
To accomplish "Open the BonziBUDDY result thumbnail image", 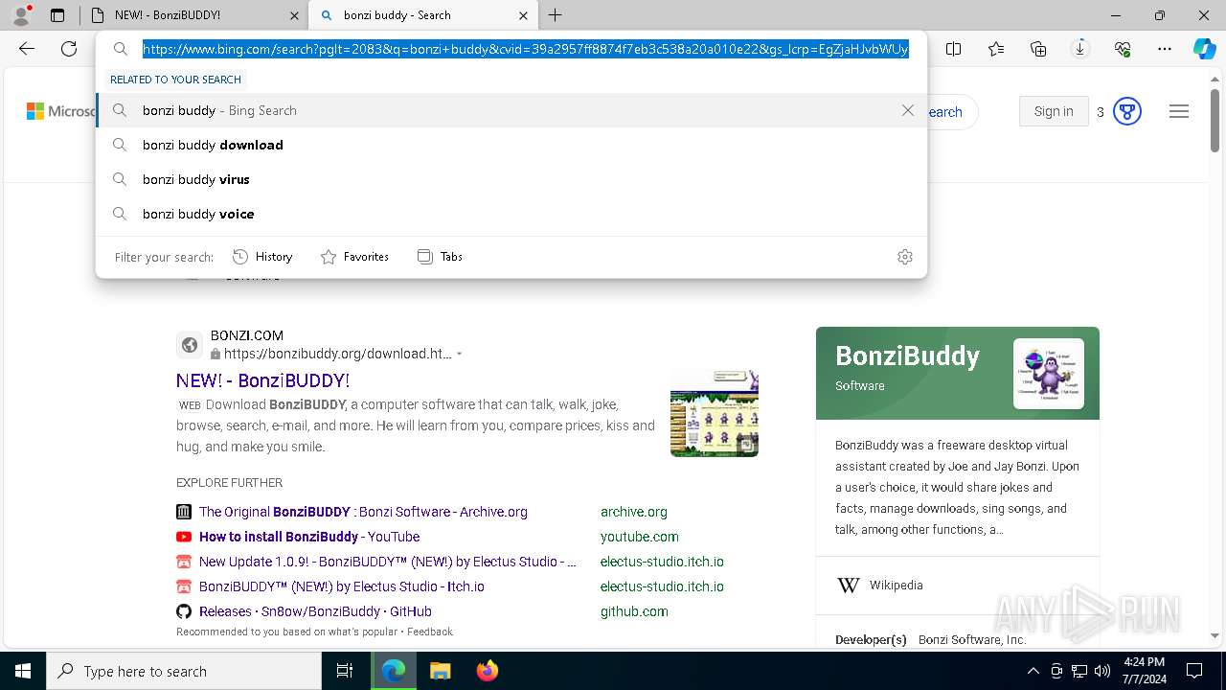I will 715,414.
